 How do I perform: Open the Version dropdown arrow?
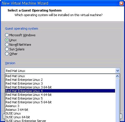point(117,71)
